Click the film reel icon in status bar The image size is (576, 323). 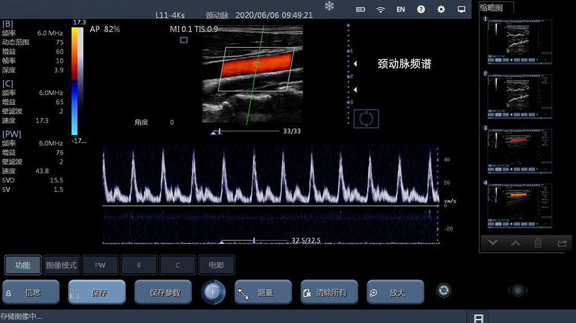pyautogui.click(x=477, y=318)
